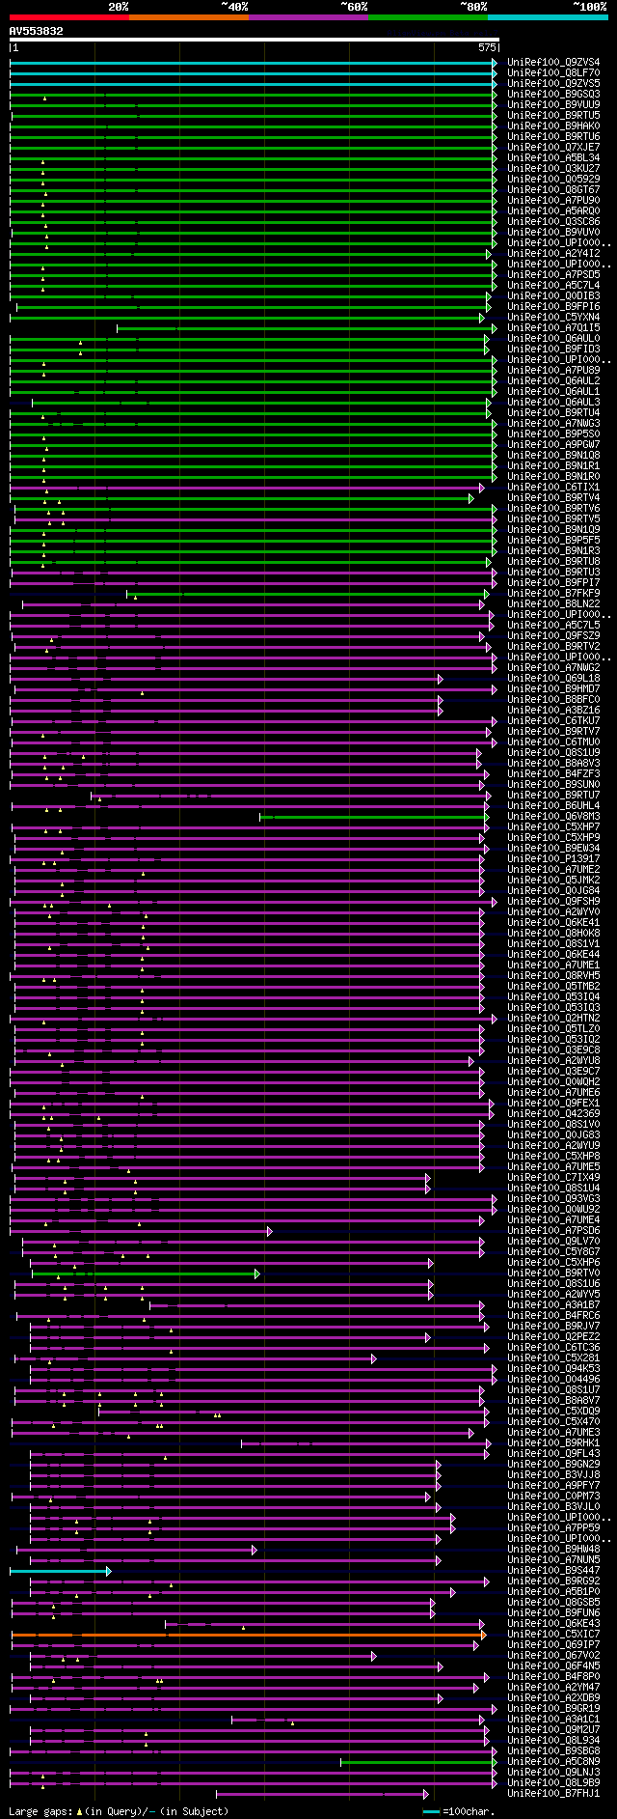This screenshot has width=617, height=1819.
Task: Select the UniRef100_Q6AUL3 label
Action: coord(553,402)
